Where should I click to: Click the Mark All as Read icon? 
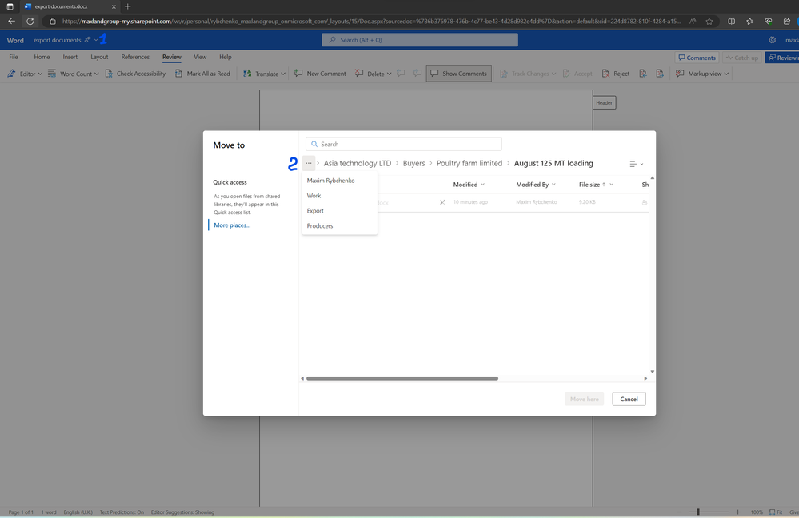pos(178,74)
